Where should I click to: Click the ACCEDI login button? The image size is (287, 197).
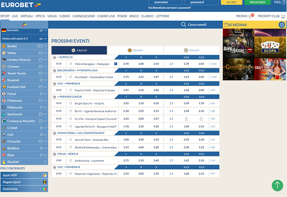(231, 2)
